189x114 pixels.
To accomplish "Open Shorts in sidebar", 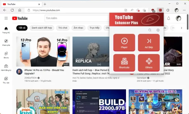I will point(6,55).
